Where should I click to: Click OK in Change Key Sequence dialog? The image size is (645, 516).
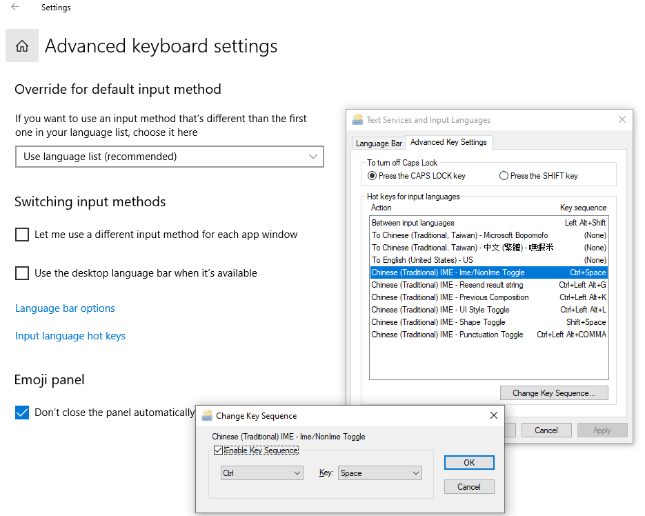[x=469, y=462]
